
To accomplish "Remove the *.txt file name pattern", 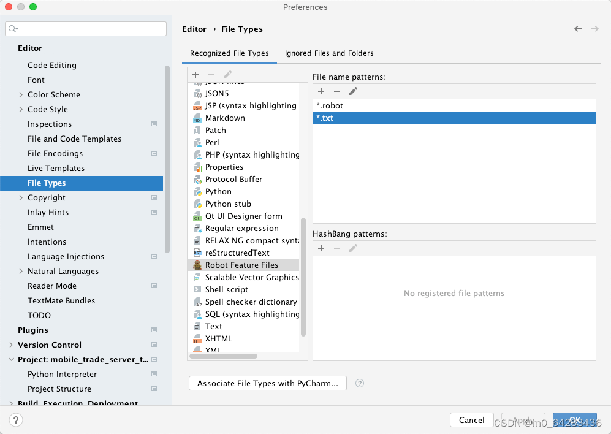I will pos(337,91).
